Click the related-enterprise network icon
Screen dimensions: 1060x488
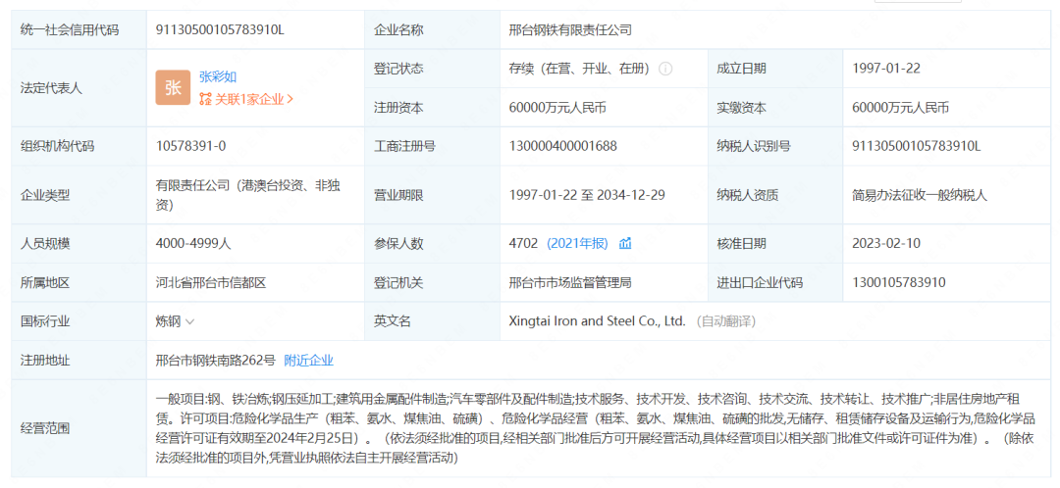(x=205, y=99)
